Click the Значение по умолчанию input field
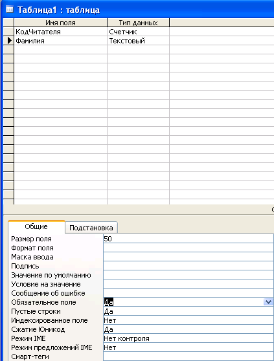 click(188, 275)
